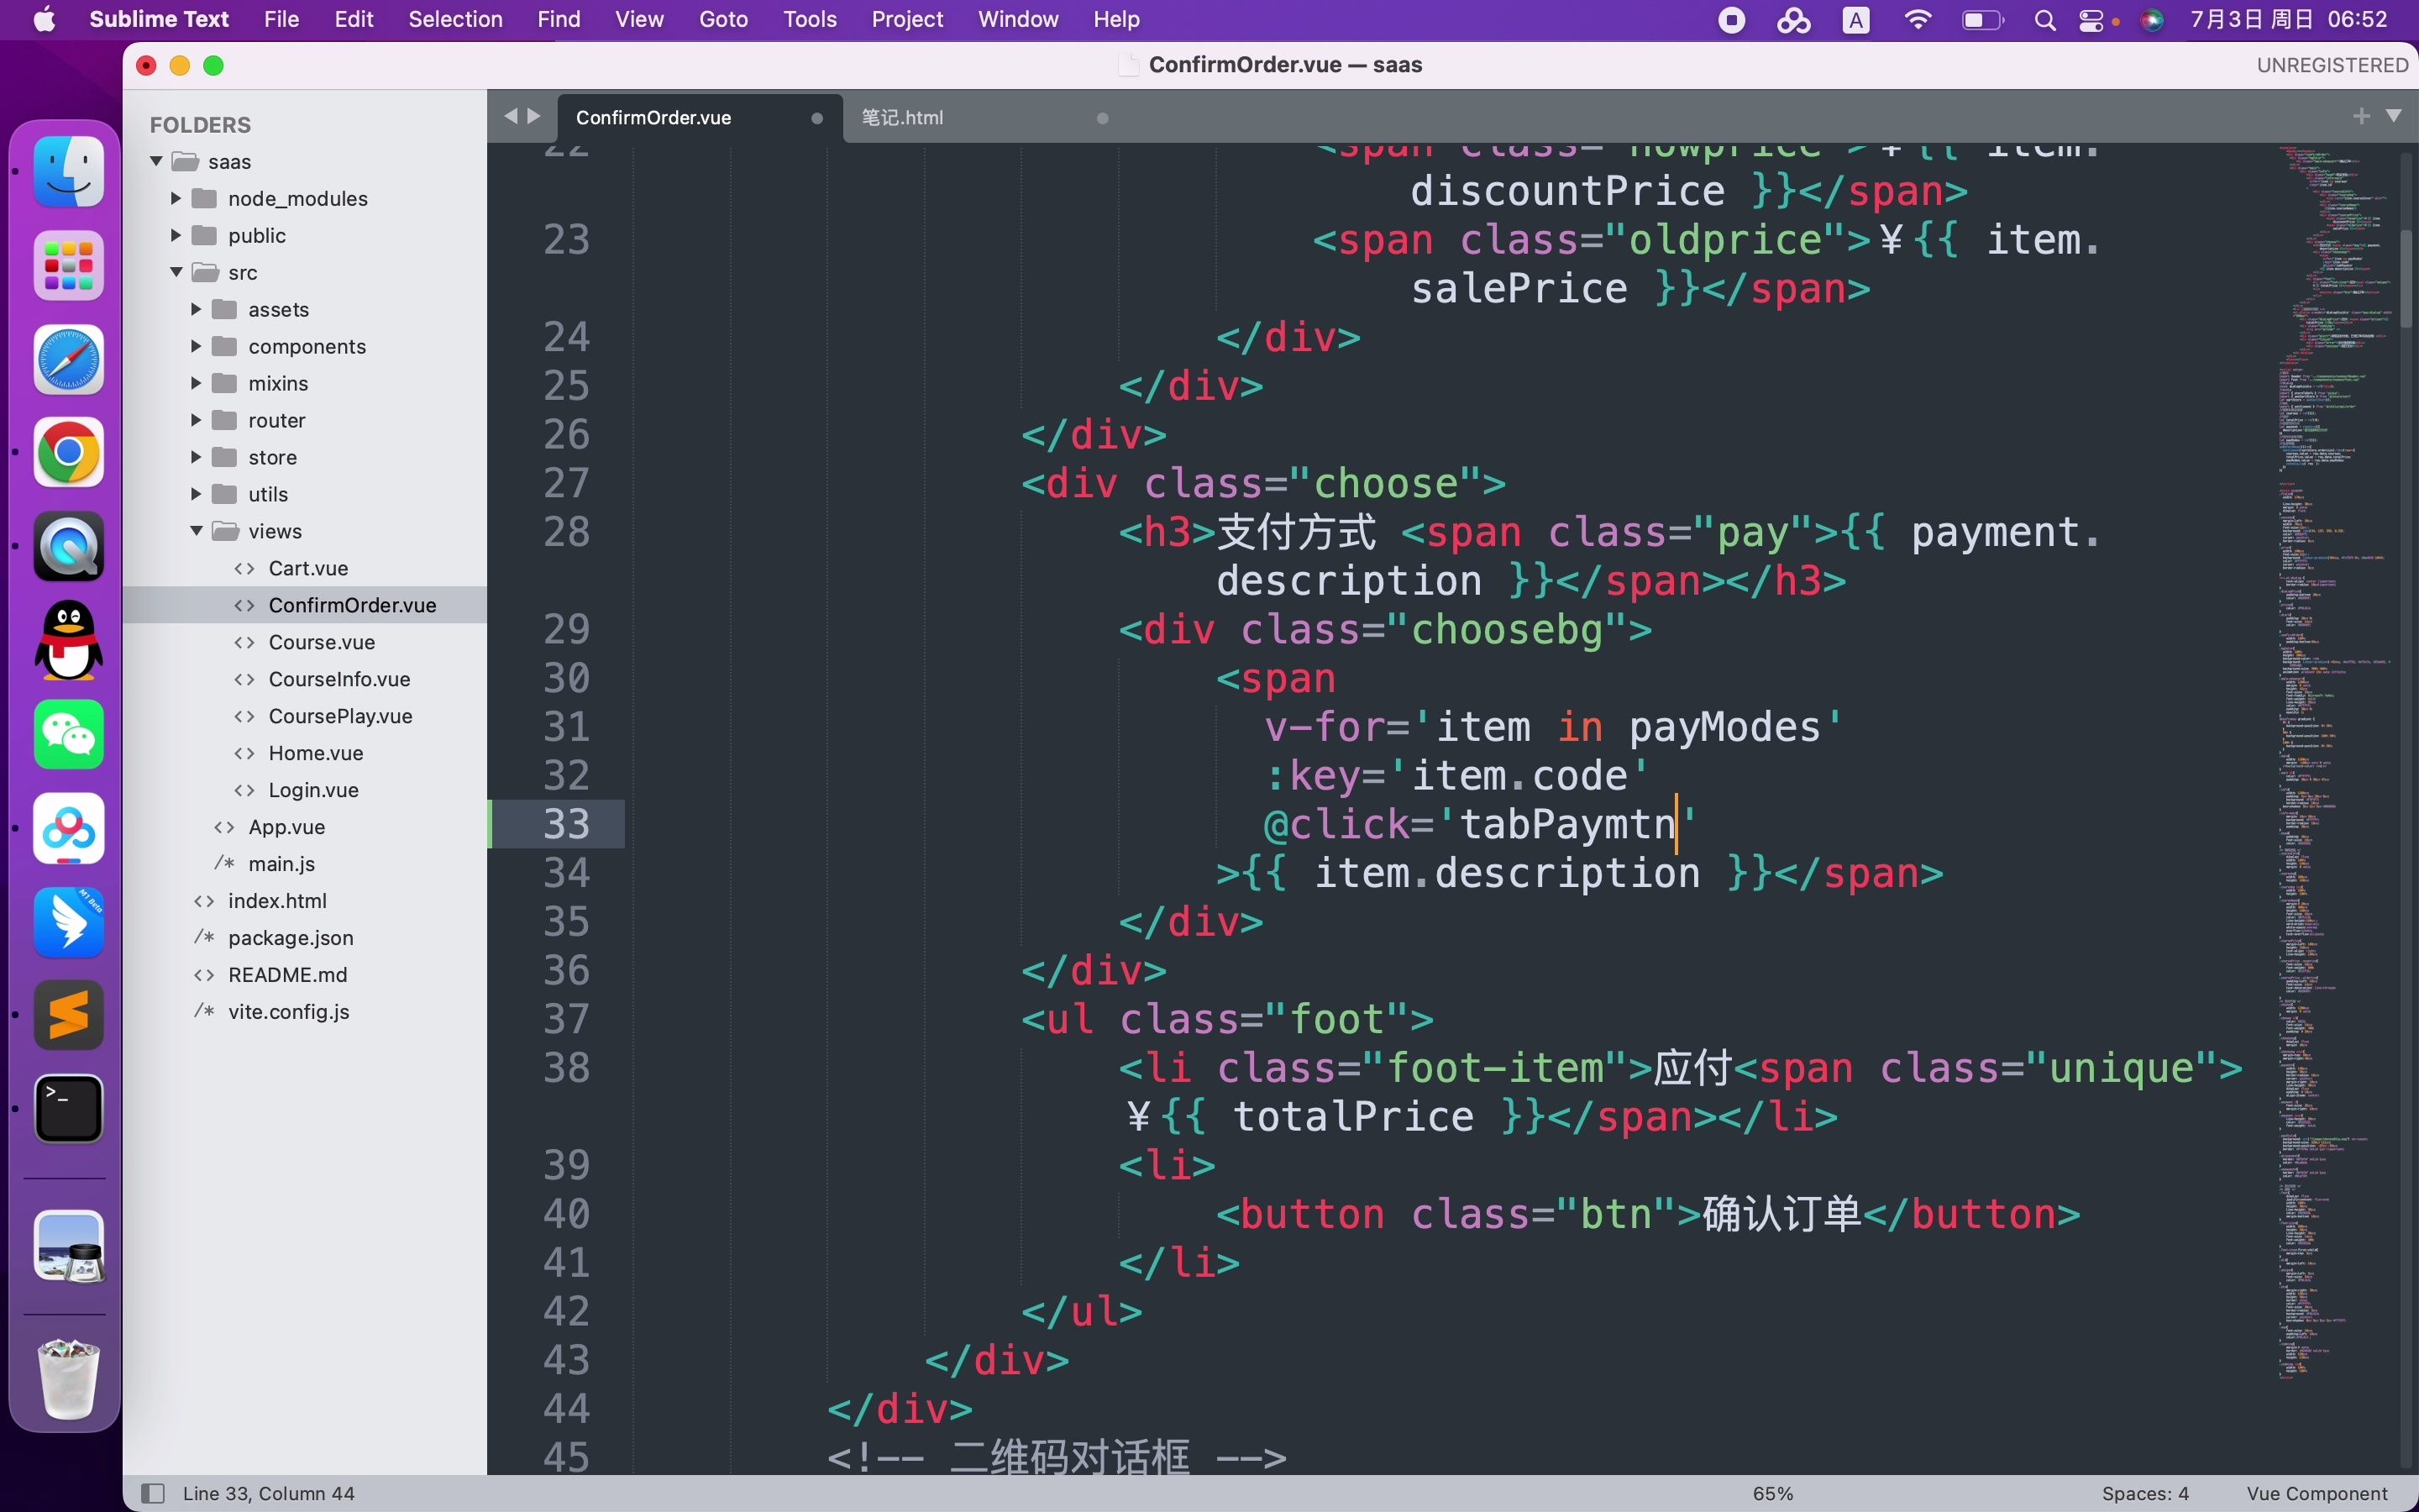
Task: Select the ConfirmOrder.vue tab
Action: pos(653,117)
